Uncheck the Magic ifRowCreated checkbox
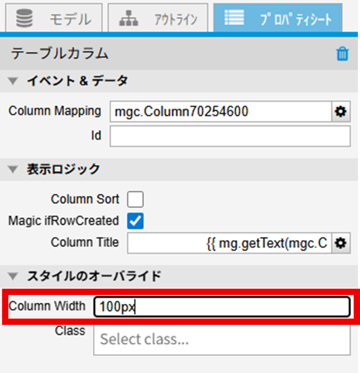Image resolution: width=360 pixels, height=373 pixels. (135, 221)
